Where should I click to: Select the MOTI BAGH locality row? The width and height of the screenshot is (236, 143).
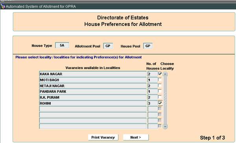[93, 80]
